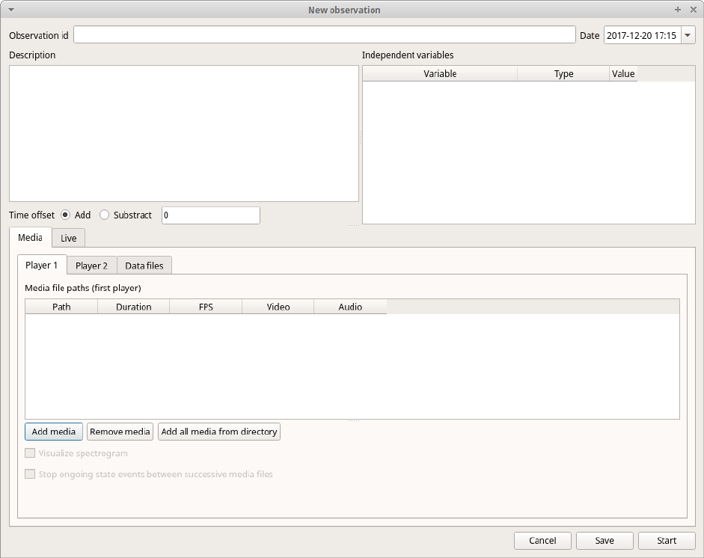Switch to the Live tab
The image size is (704, 558).
point(68,238)
